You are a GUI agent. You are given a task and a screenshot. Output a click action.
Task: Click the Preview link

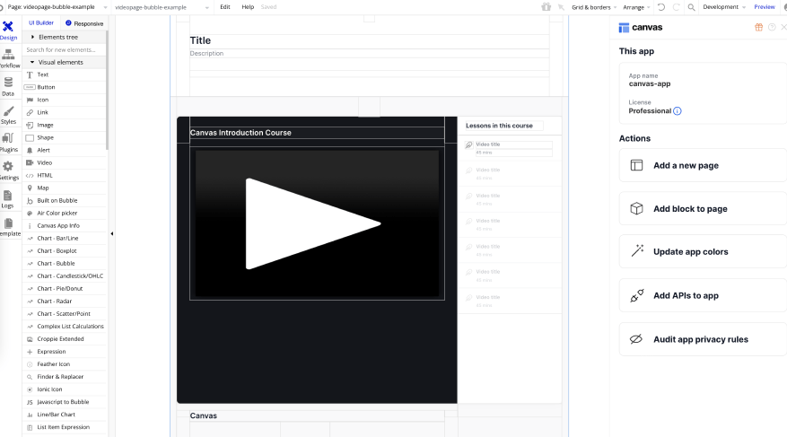[x=765, y=7]
